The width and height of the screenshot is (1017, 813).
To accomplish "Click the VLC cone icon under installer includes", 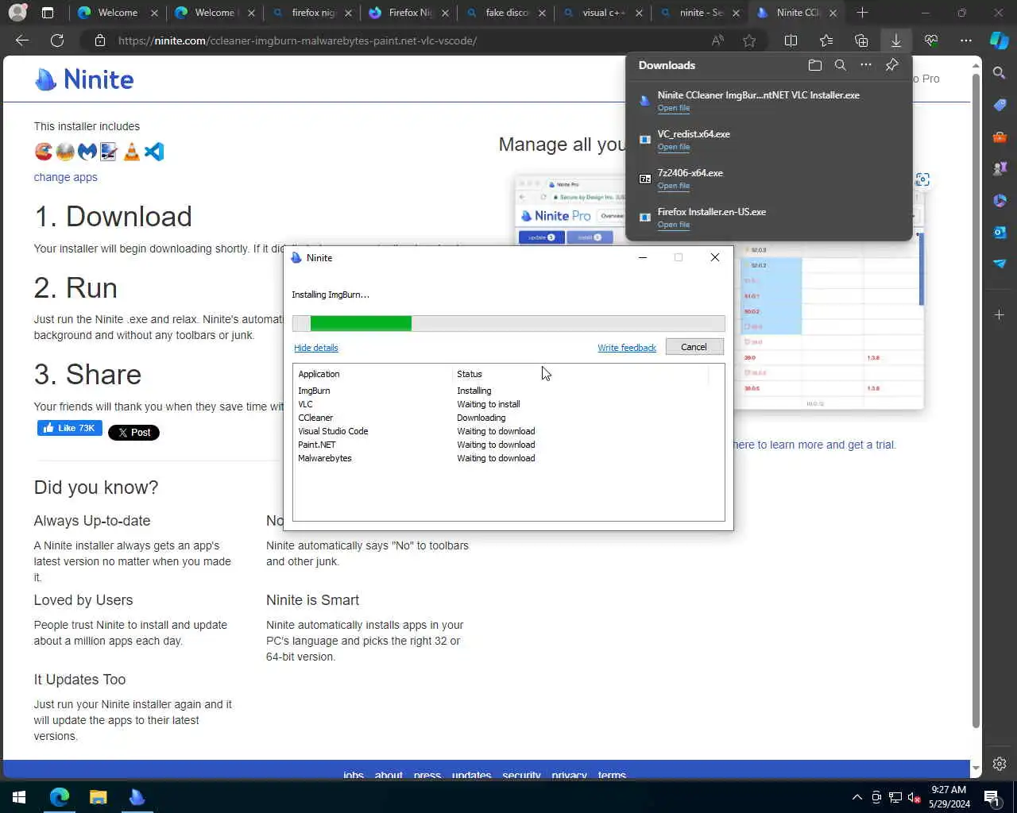I will [x=132, y=151].
